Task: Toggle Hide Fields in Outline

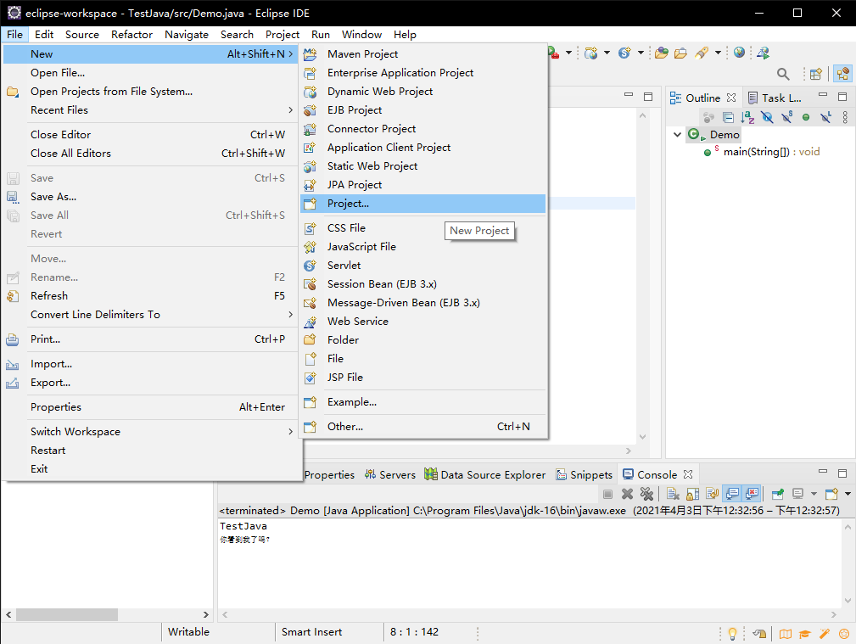Action: click(767, 117)
